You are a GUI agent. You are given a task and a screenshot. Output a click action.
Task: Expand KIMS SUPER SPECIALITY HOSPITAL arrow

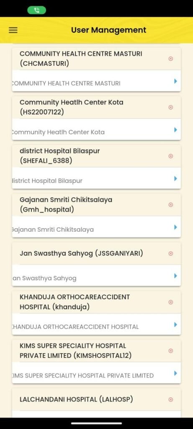click(x=175, y=373)
